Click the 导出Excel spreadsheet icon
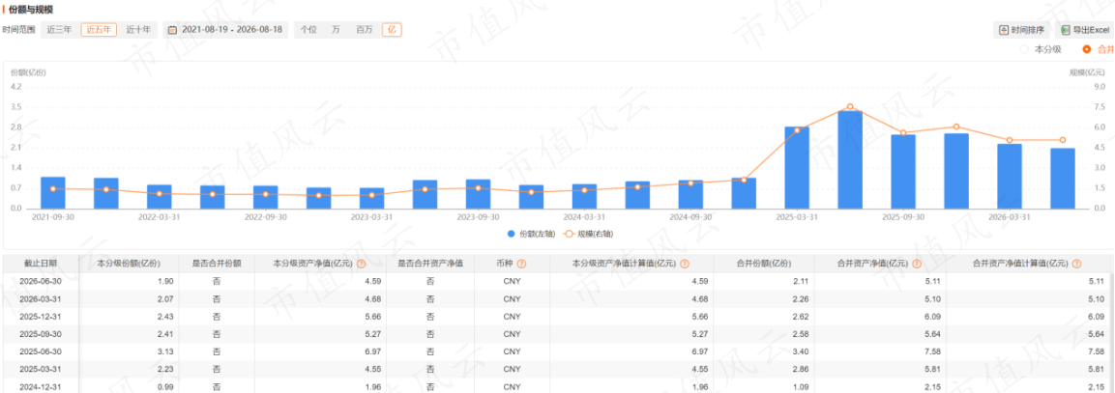The height and width of the screenshot is (393, 1115). [1066, 30]
